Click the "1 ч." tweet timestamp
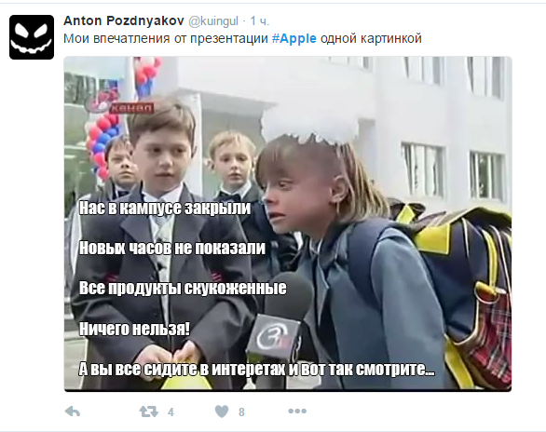Screen dimensions: 546x432 pyautogui.click(x=260, y=21)
